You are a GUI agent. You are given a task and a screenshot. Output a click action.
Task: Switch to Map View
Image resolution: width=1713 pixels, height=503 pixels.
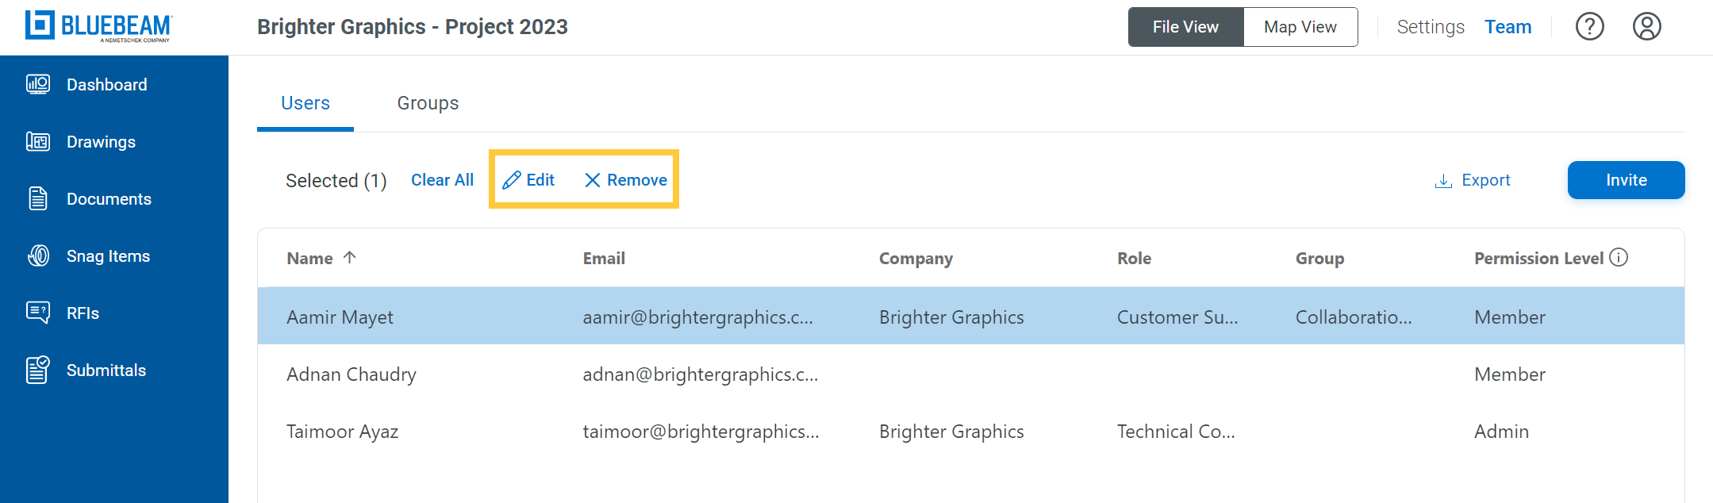1300,27
